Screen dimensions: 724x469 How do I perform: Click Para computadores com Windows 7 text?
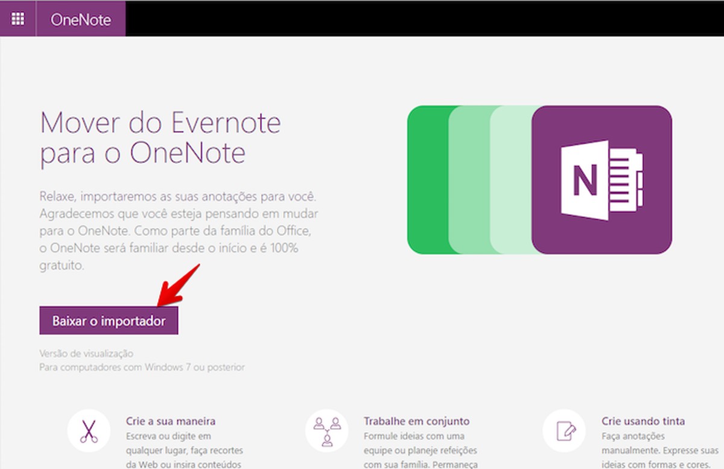[x=142, y=367]
